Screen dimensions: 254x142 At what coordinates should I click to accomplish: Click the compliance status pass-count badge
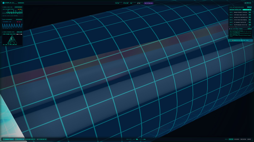click(247, 10)
